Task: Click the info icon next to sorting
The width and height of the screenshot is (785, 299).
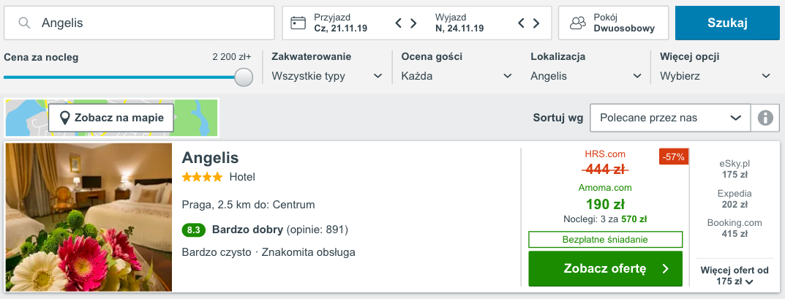Action: 766,118
